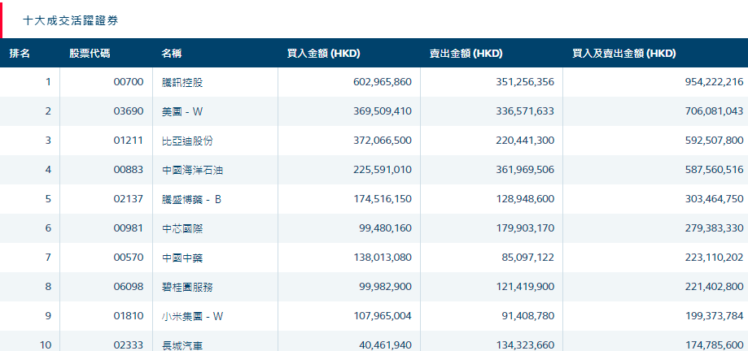Click total amount 223,110,202

point(714,258)
